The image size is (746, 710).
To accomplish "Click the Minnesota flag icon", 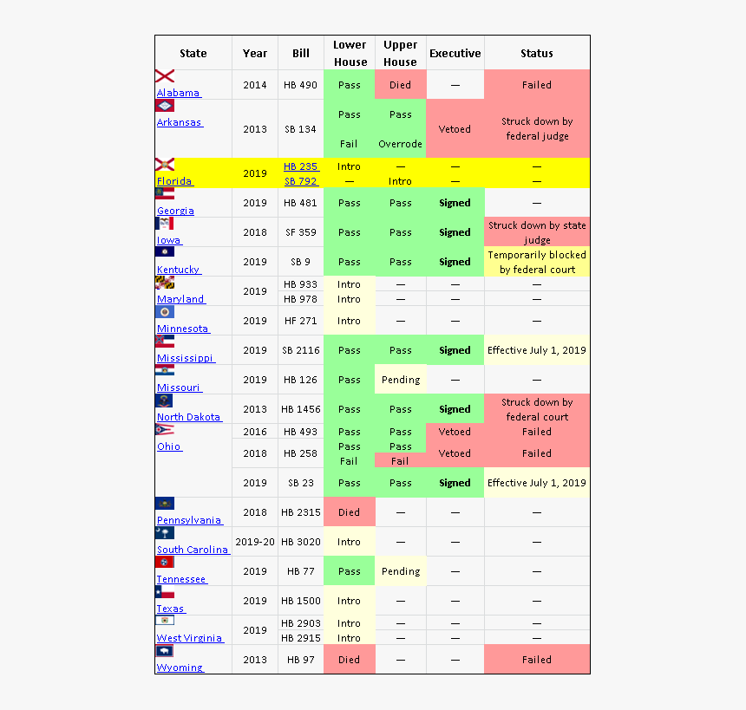I will (x=165, y=312).
